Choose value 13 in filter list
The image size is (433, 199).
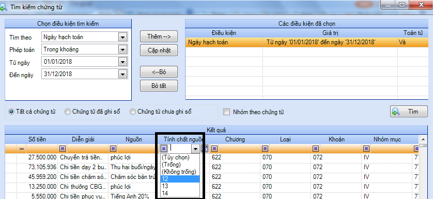coord(180,186)
